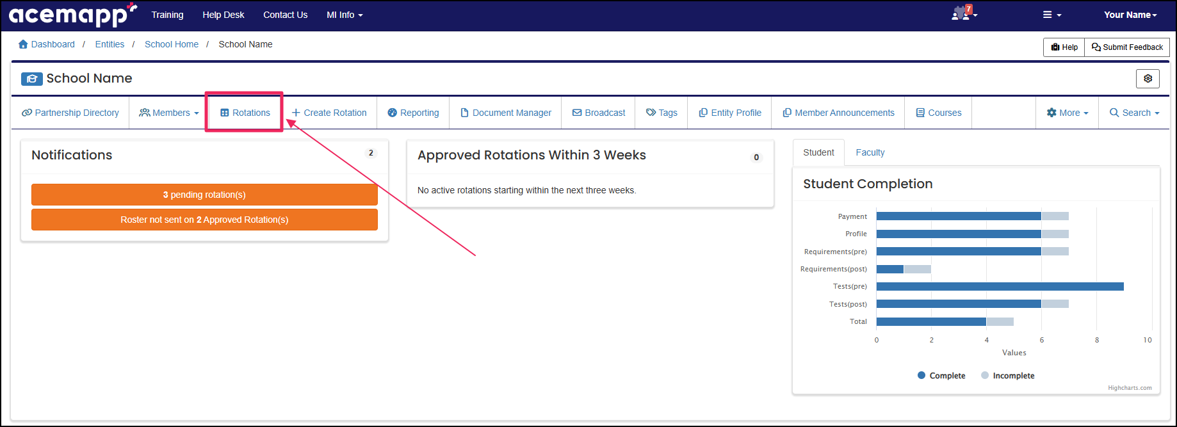The width and height of the screenshot is (1177, 427).
Task: Open Document Manager
Action: (506, 113)
